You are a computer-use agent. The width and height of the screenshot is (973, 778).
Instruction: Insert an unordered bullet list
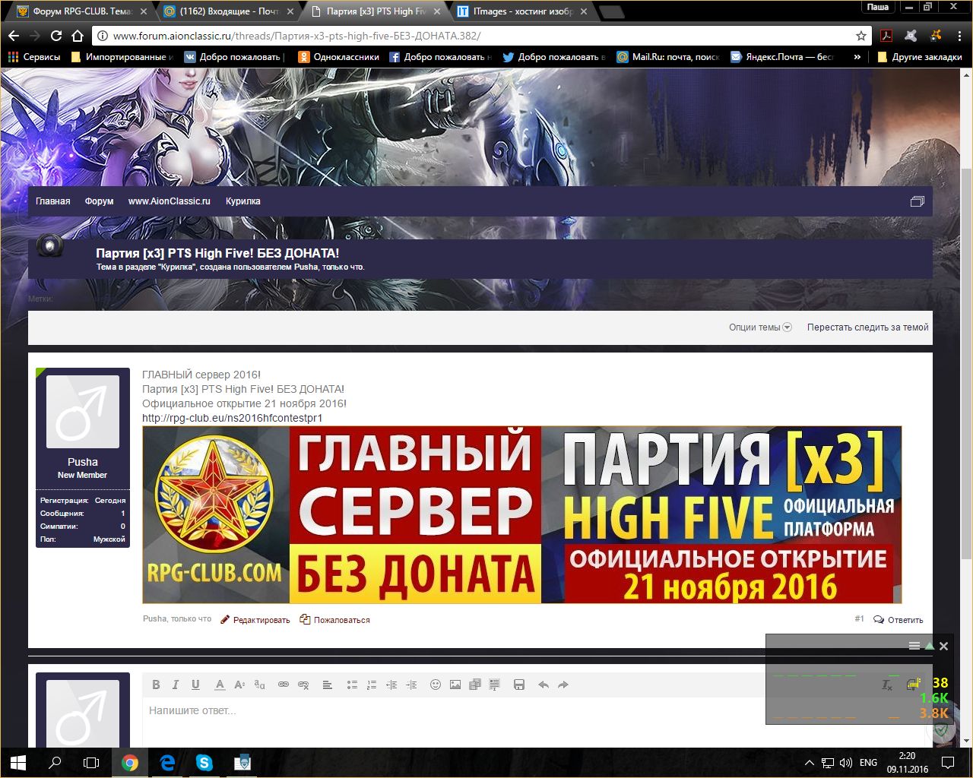[352, 685]
